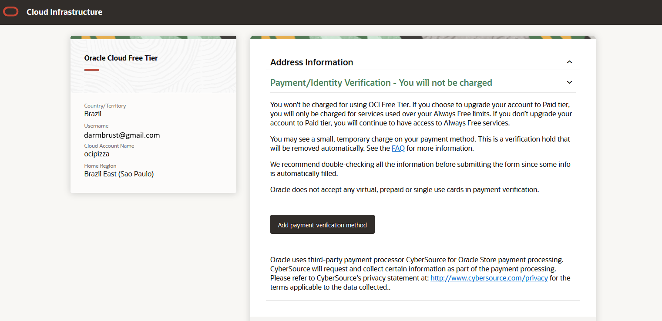The image size is (662, 321).
Task: Click the Payment/Identity Verification chevron arrow
Action: pyautogui.click(x=569, y=82)
